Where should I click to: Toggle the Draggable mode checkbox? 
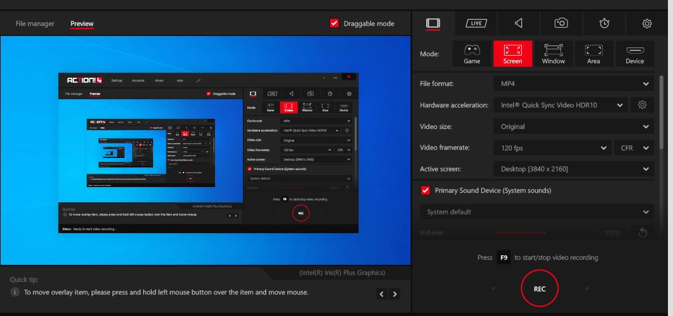(x=335, y=23)
